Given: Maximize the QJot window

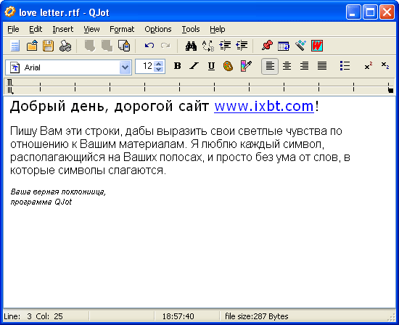Looking at the screenshot, I should tap(370, 12).
